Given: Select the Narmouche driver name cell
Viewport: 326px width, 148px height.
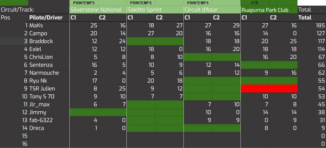Looking at the screenshot, I should [x=44, y=73].
